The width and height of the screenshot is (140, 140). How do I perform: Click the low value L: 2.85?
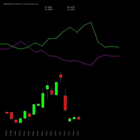[71, 10]
